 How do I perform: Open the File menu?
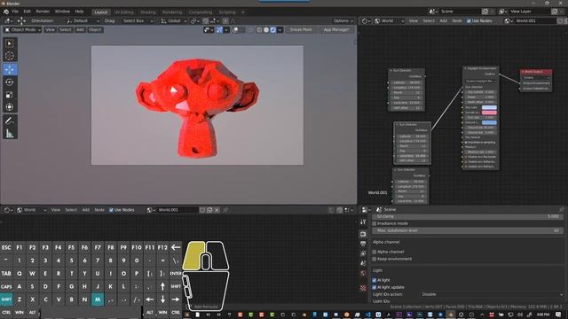point(15,12)
